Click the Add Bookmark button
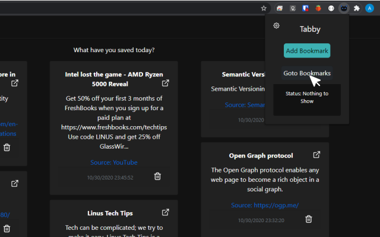The width and height of the screenshot is (380, 237). coord(307,50)
